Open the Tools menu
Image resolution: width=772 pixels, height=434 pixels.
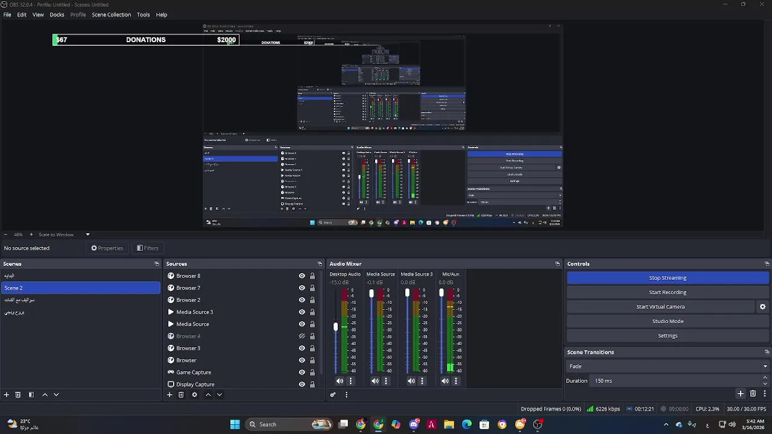[144, 14]
